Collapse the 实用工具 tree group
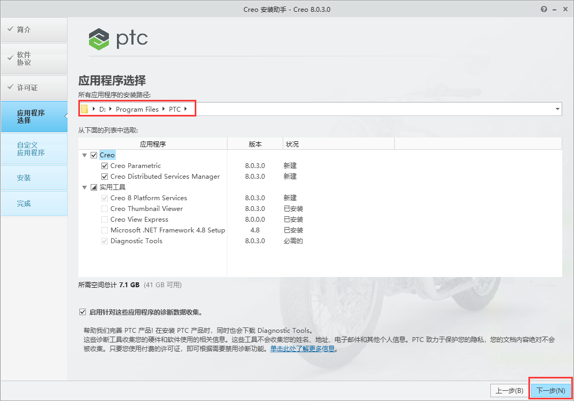 point(85,187)
